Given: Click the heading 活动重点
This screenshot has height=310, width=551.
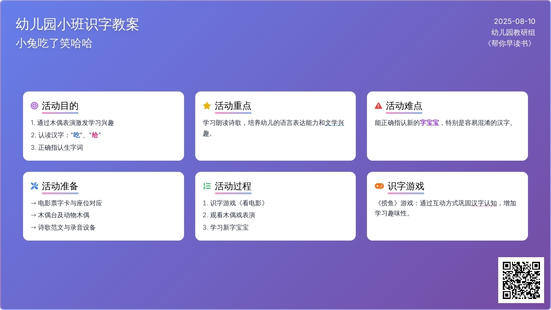Looking at the screenshot, I should click(x=233, y=106).
